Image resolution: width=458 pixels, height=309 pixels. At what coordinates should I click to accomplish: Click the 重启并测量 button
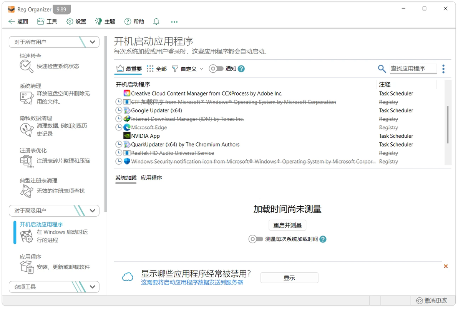(x=287, y=225)
